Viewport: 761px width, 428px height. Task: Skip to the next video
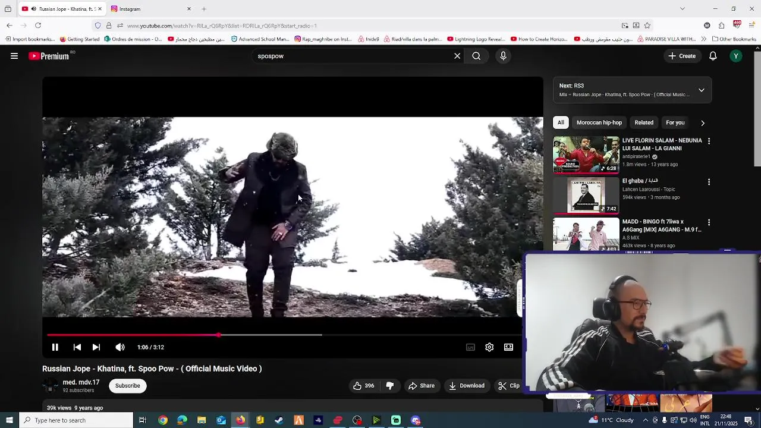coord(96,347)
